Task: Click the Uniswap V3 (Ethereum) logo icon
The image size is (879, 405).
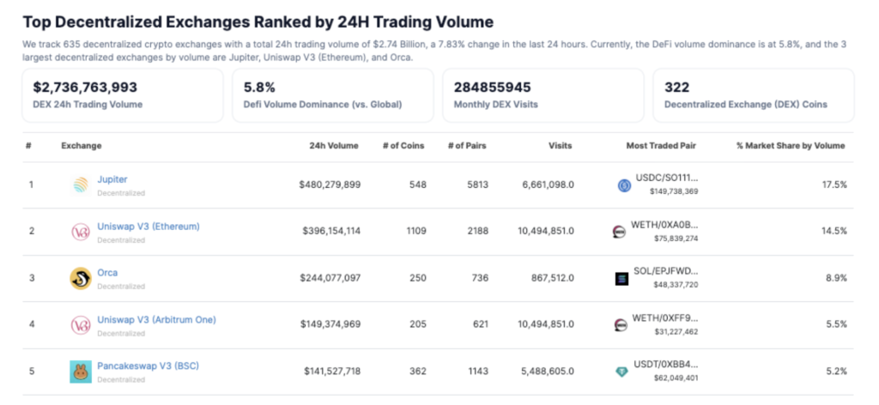Action: tap(80, 232)
